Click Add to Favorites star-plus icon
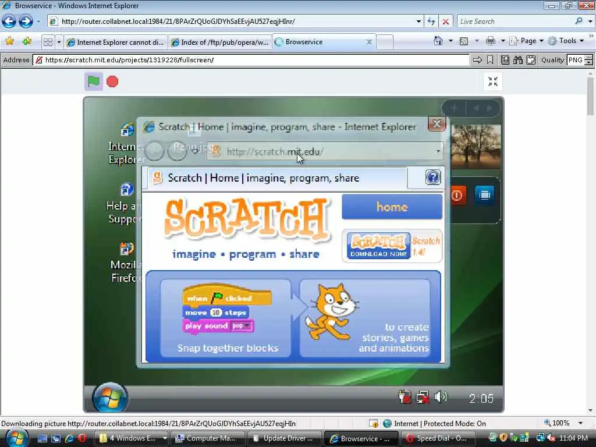Image resolution: width=596 pixels, height=447 pixels. [x=27, y=41]
